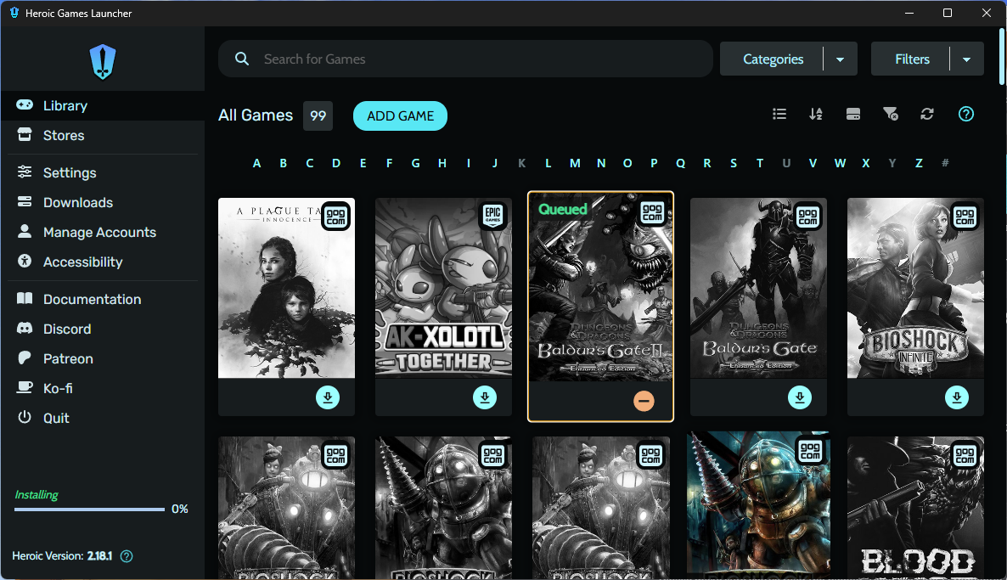Quit the Heroic launcher

(103, 418)
